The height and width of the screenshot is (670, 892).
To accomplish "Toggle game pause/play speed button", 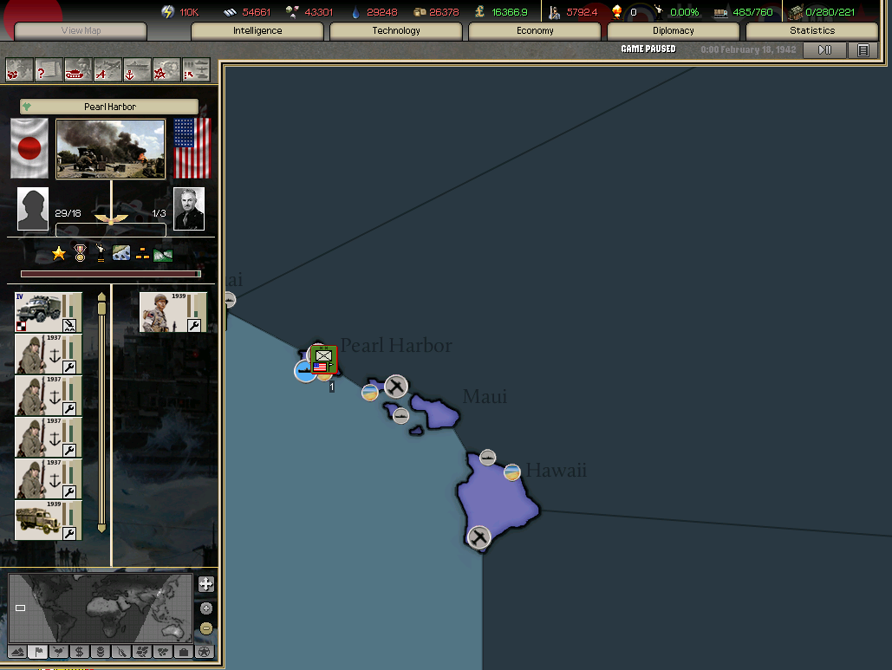I will (824, 50).
